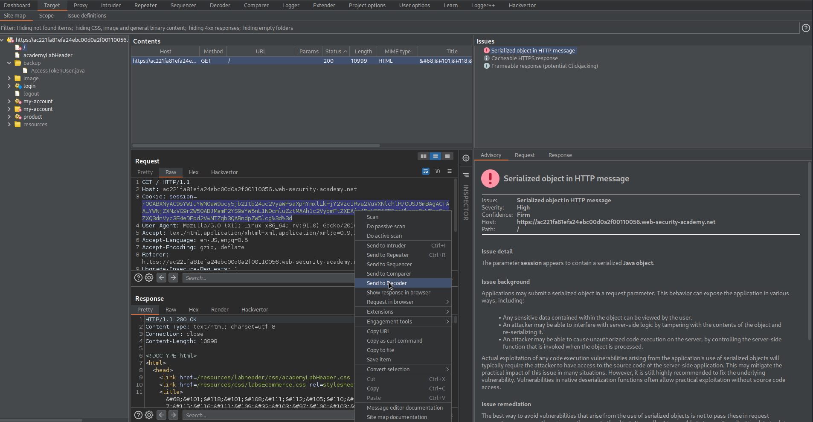Click the Contents horizontal scrollbar
813x422 pixels.
(x=256, y=146)
